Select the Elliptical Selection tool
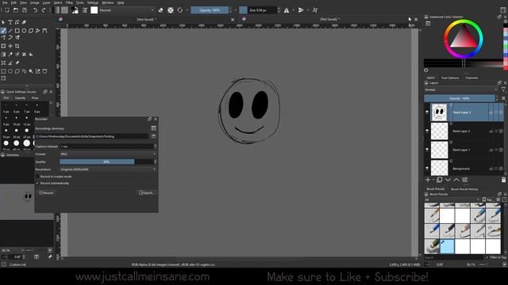The width and height of the screenshot is (508, 285). [10, 71]
